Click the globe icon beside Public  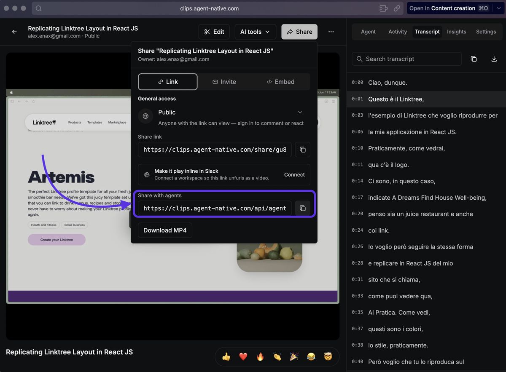point(145,116)
